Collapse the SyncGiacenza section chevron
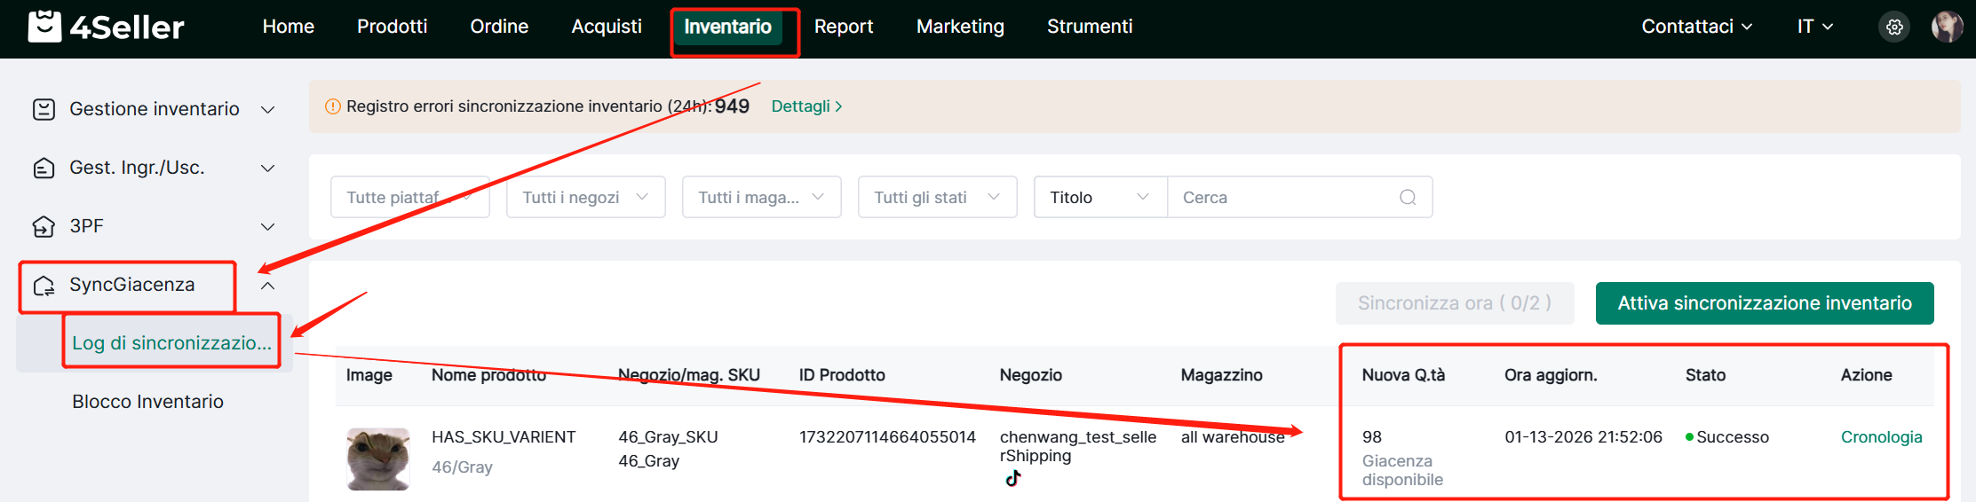This screenshot has width=1976, height=502. pyautogui.click(x=267, y=286)
